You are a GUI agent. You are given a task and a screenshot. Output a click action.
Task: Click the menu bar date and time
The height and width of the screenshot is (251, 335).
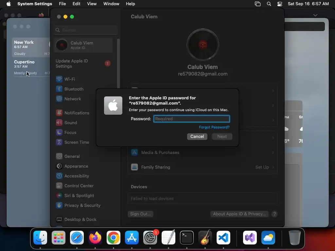(x=308, y=4)
